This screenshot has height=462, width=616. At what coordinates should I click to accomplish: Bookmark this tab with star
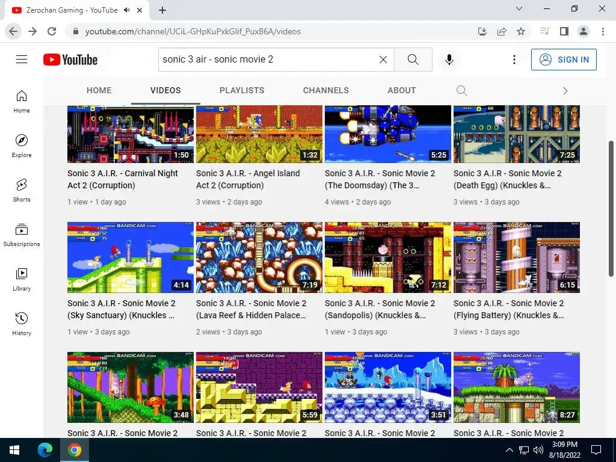[x=521, y=31]
